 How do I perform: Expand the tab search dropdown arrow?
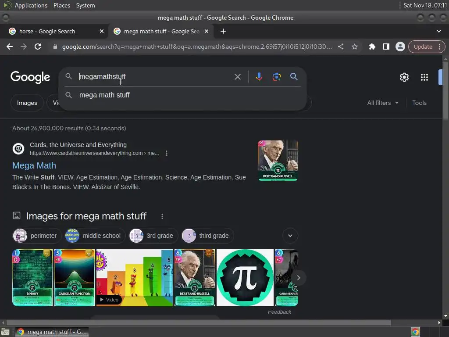click(438, 31)
